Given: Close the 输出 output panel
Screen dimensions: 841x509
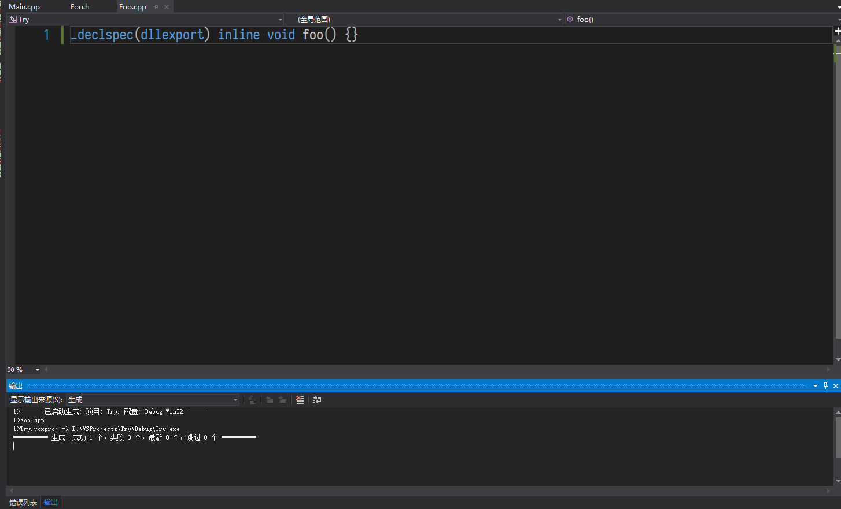Looking at the screenshot, I should click(x=836, y=386).
